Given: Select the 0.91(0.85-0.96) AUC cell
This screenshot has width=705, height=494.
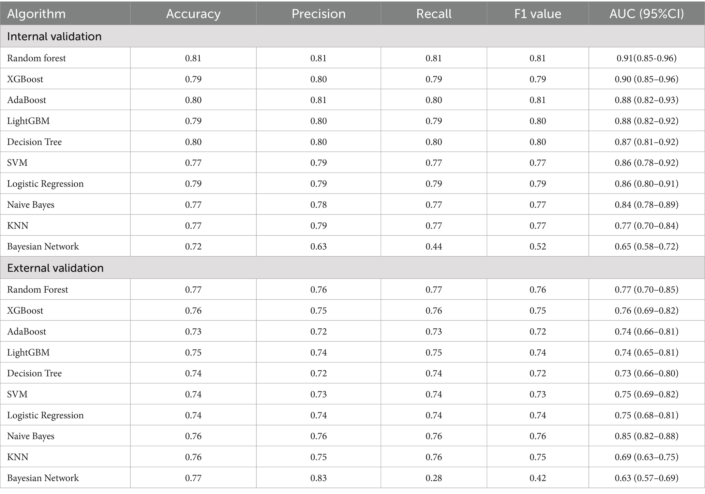Looking at the screenshot, I should [x=646, y=58].
